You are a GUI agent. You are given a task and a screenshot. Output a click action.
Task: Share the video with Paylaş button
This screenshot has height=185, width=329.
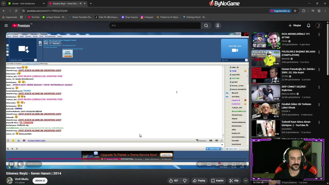pos(199,181)
